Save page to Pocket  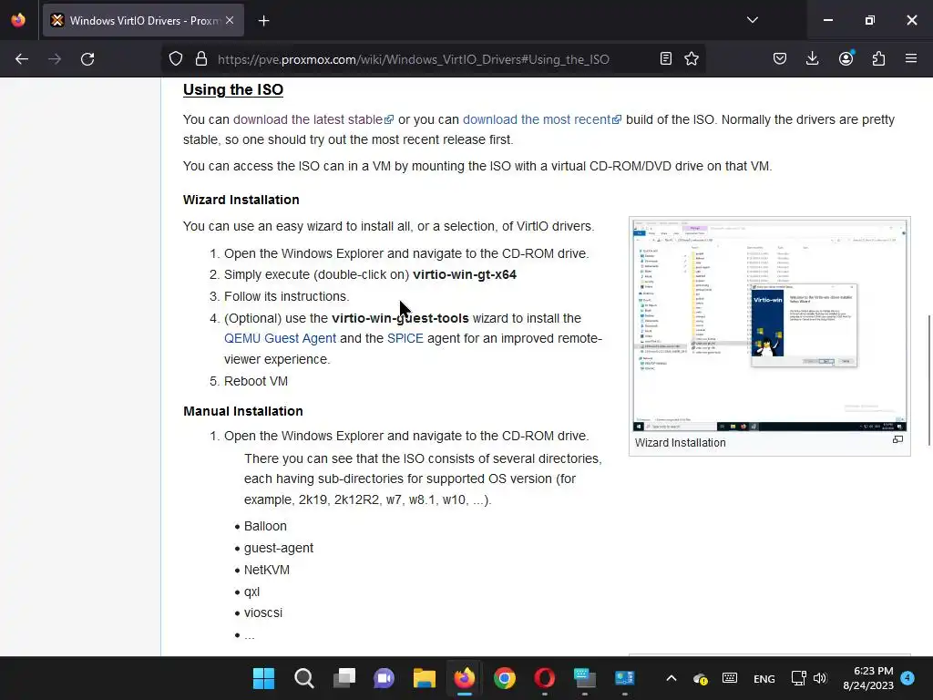pyautogui.click(x=780, y=58)
